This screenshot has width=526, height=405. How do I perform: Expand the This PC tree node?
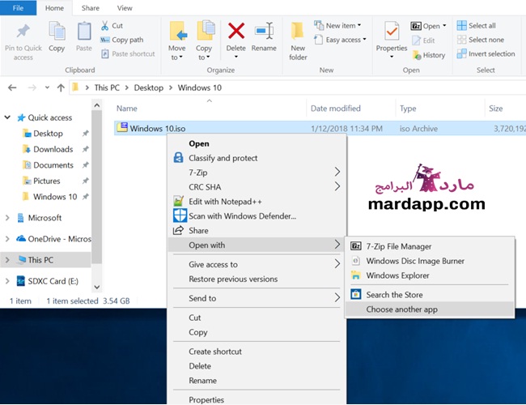pos(7,260)
